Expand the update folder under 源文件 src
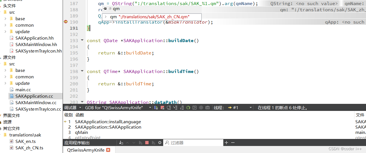This screenshot has height=153, width=366. (x=5, y=83)
